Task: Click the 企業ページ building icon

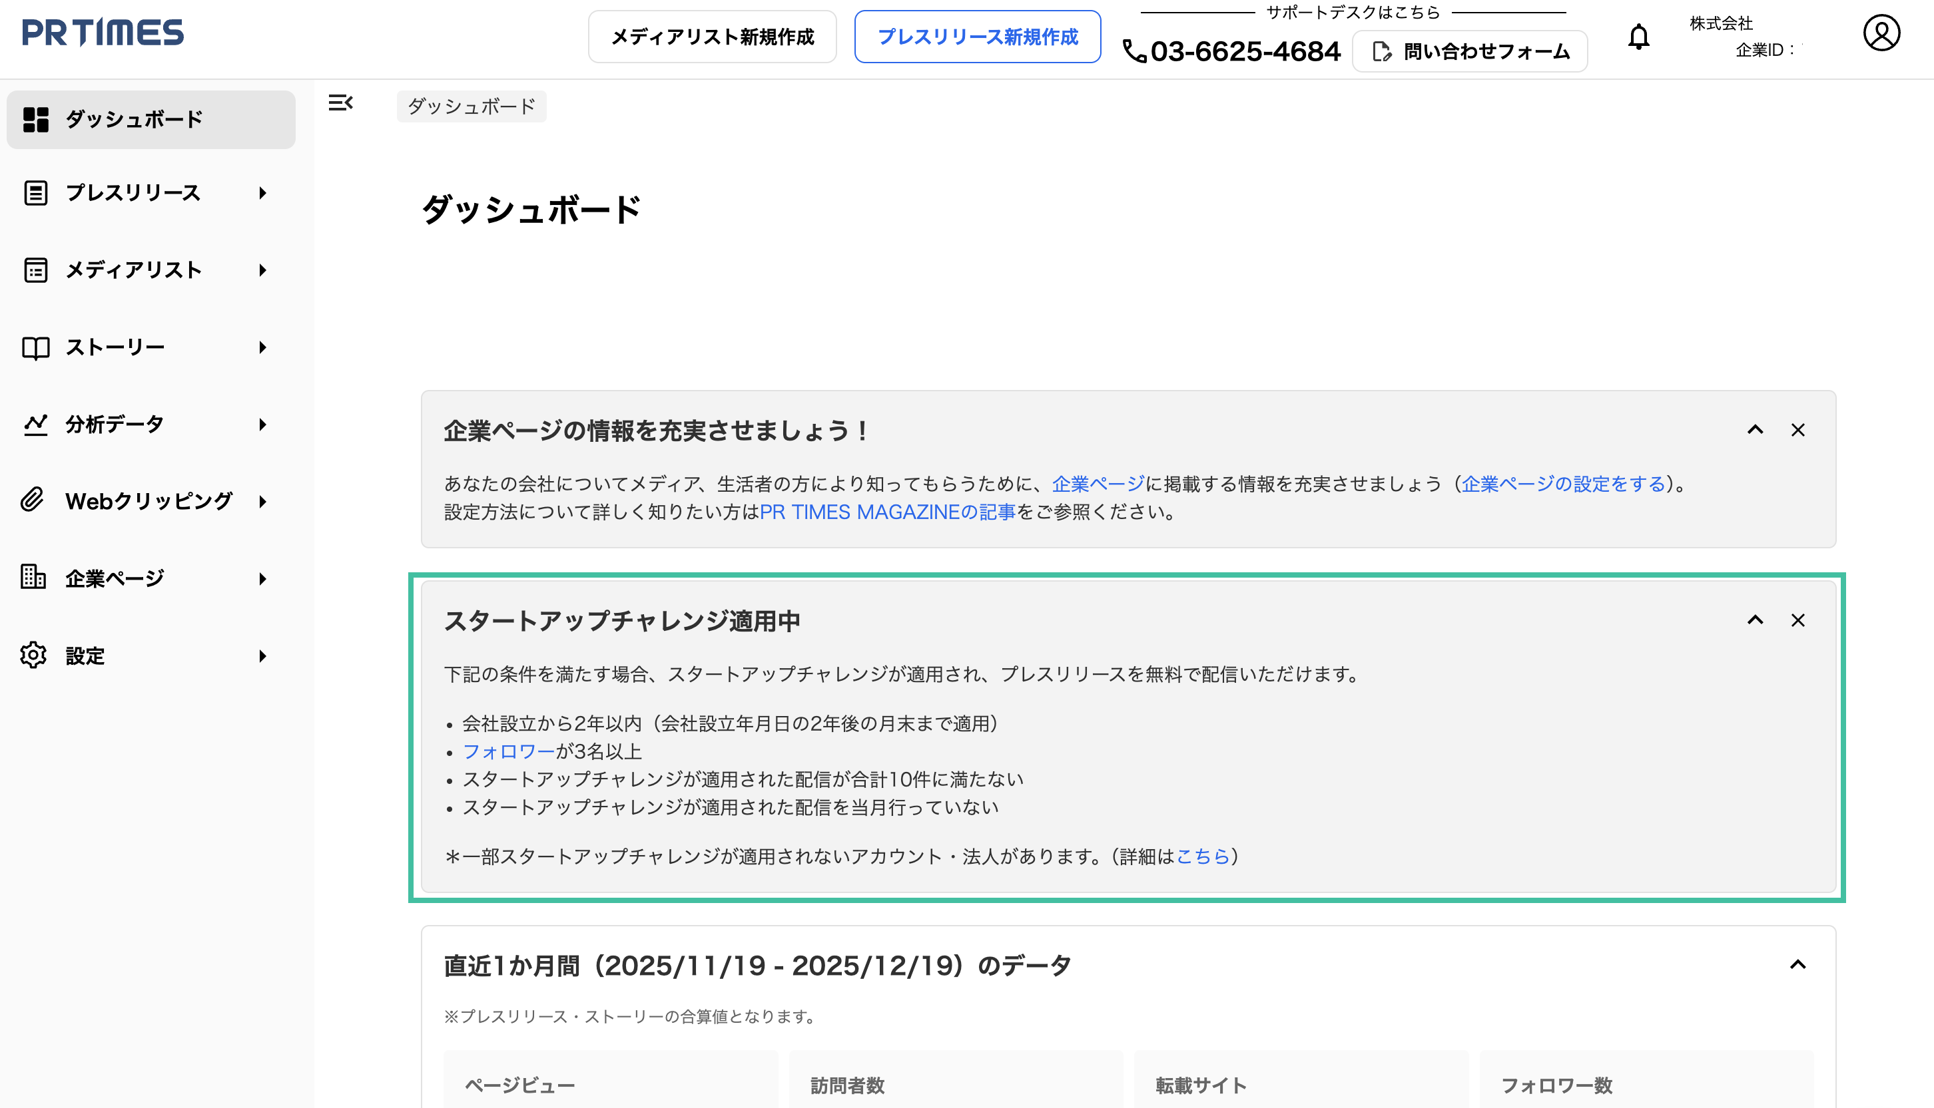Action: pos(33,578)
